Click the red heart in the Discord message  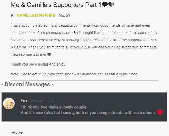[160, 112]
